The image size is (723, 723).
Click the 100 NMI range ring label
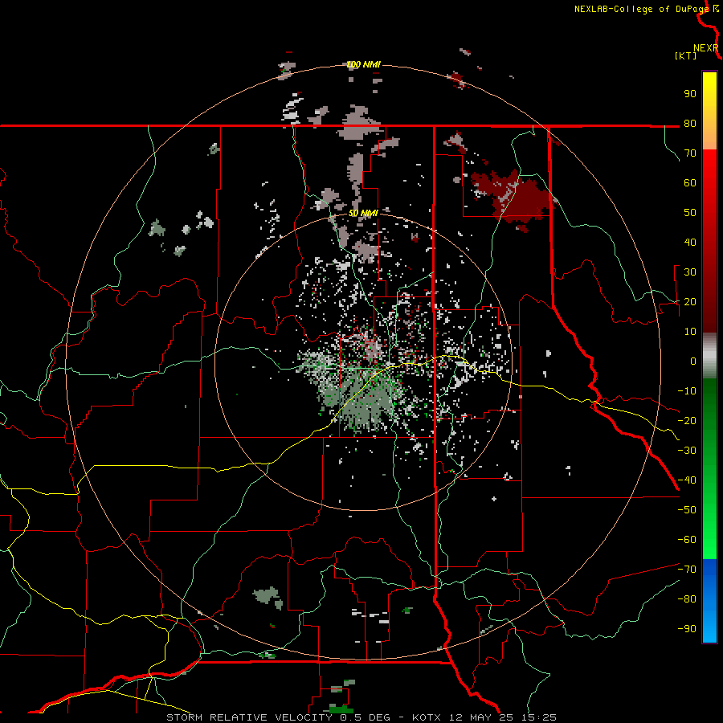click(363, 64)
